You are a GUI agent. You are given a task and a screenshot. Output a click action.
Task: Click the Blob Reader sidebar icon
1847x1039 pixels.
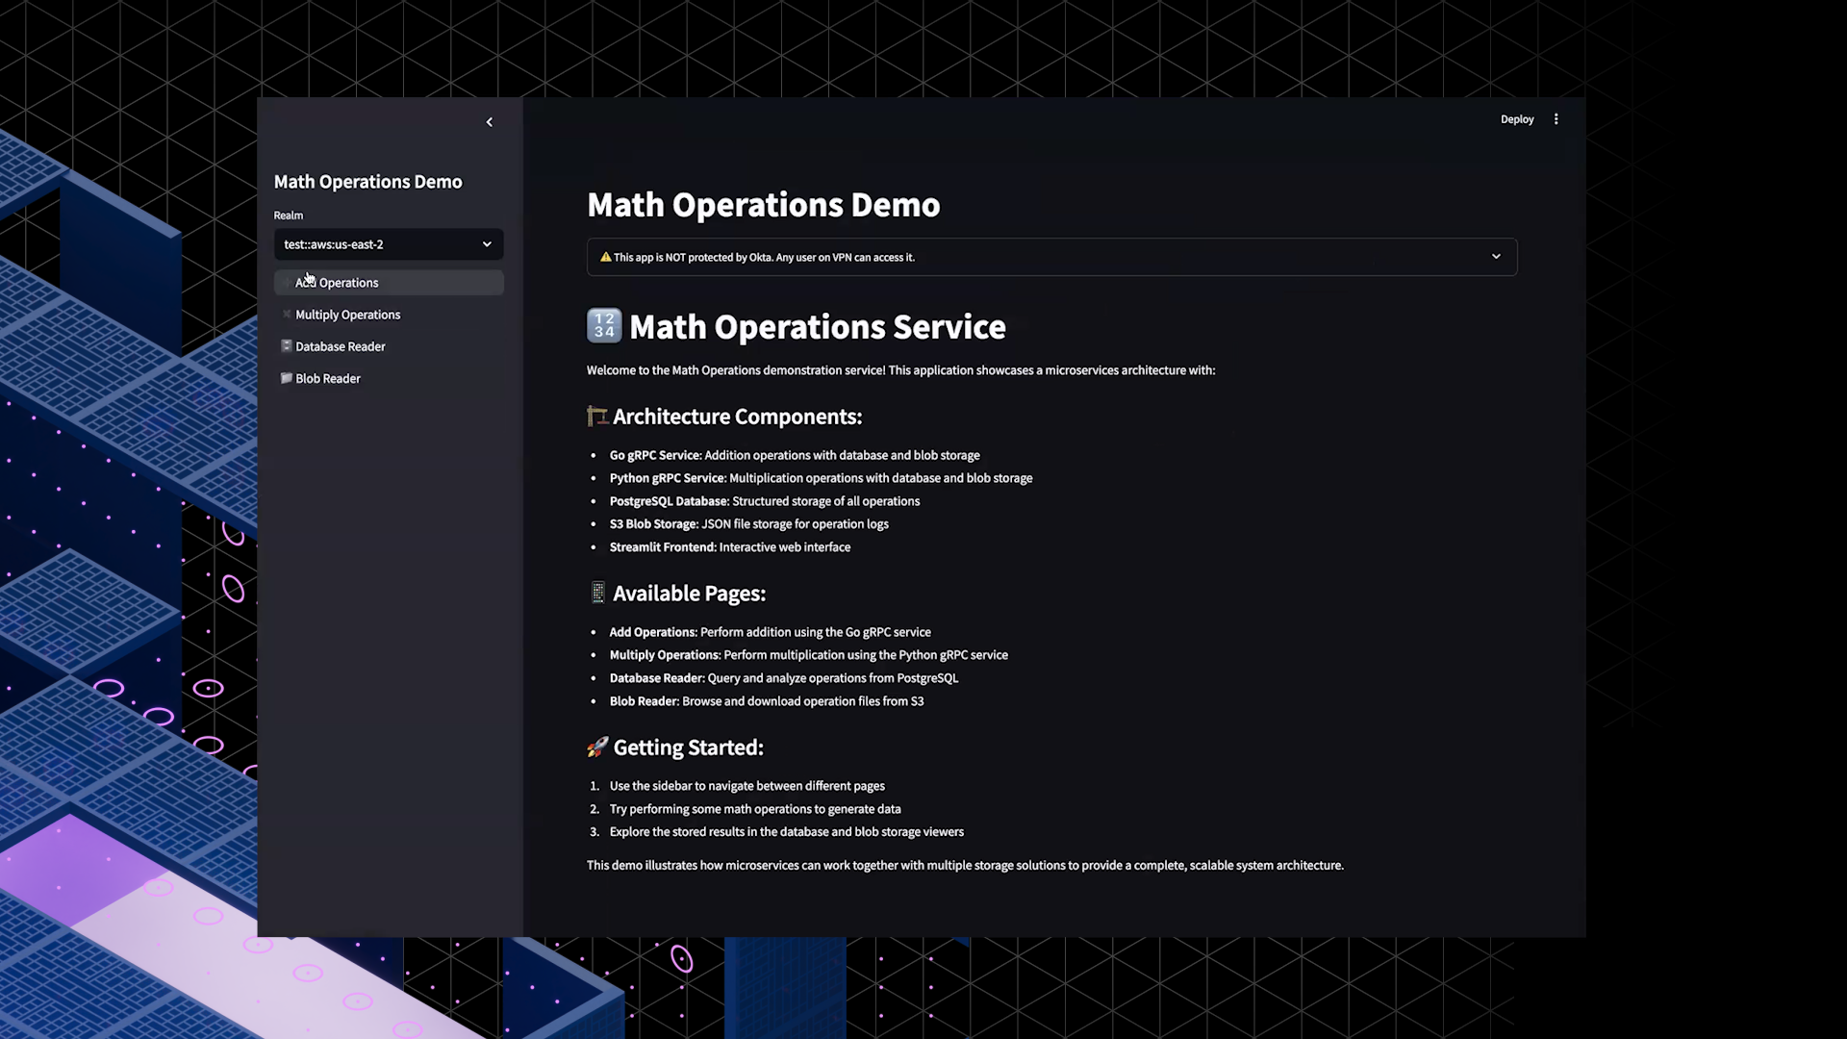287,377
